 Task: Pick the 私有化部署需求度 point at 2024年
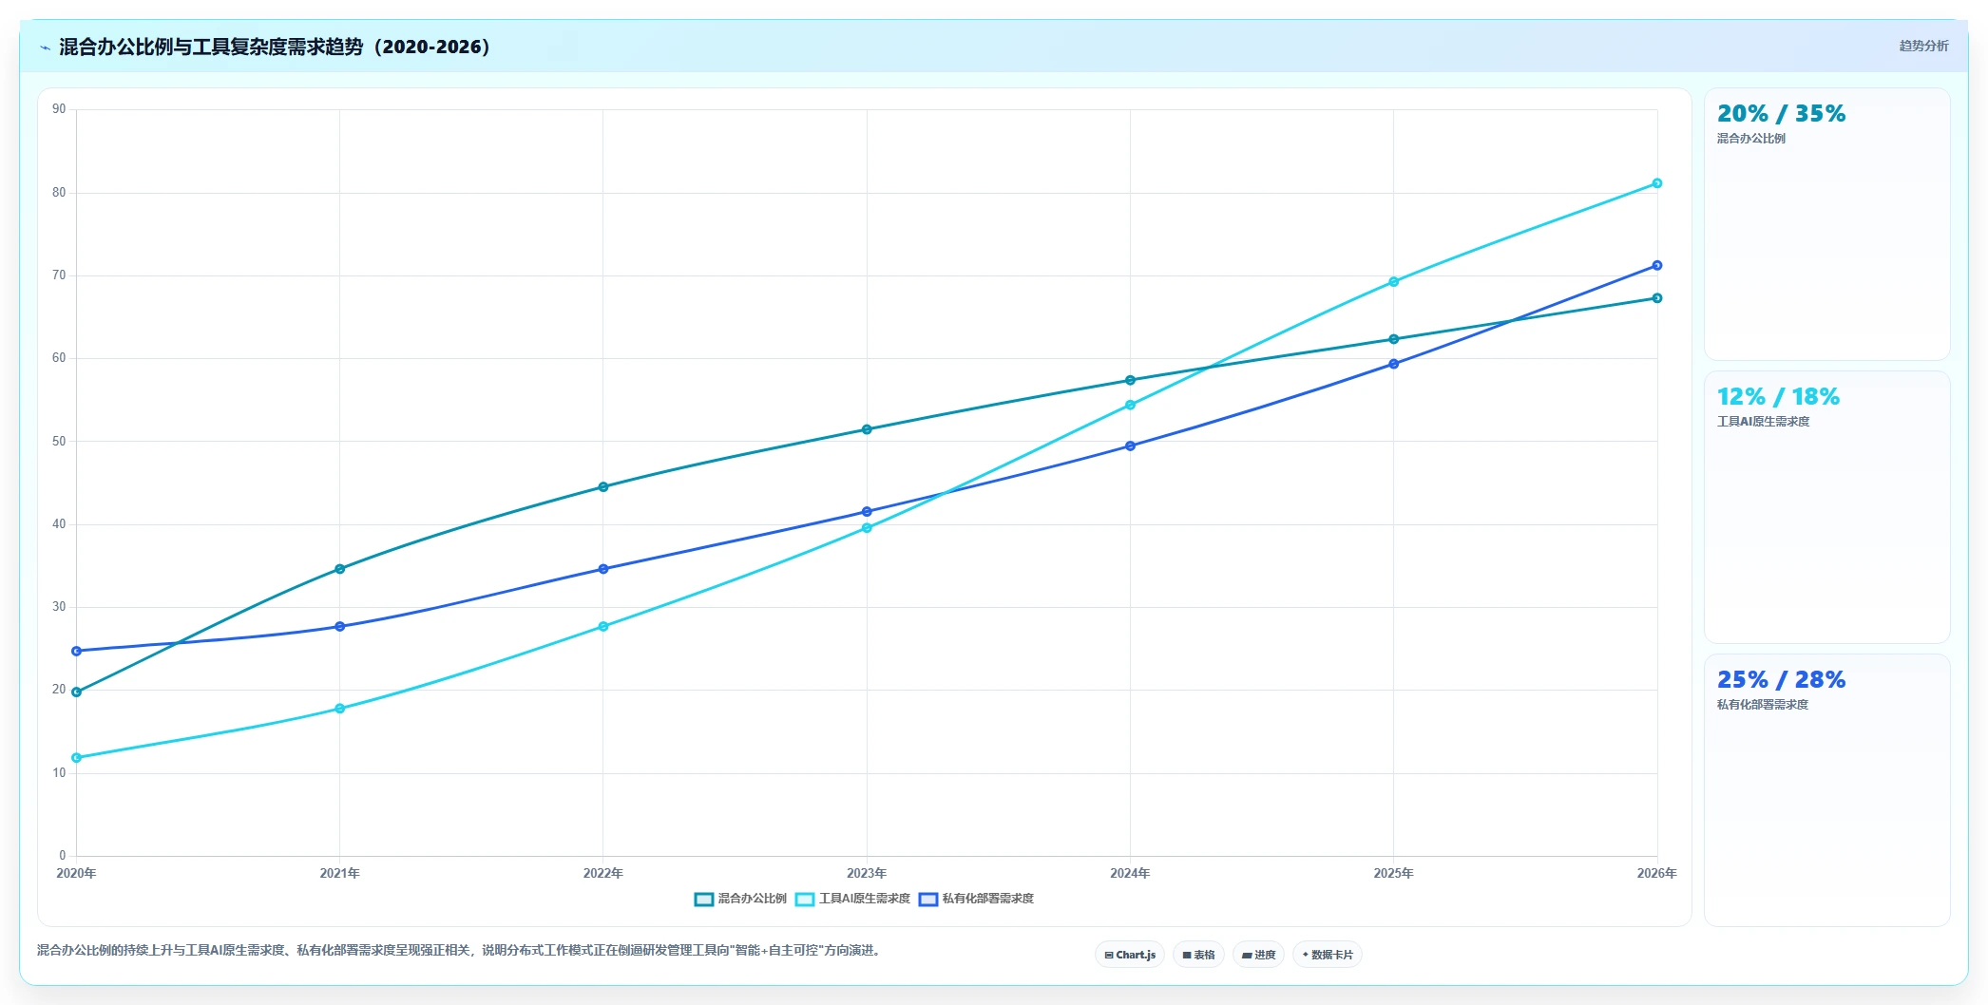click(1130, 446)
